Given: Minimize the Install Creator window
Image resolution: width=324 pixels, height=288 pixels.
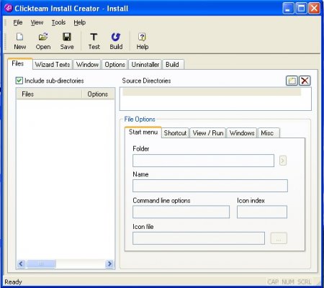Looking at the screenshot, I should click(x=288, y=9).
